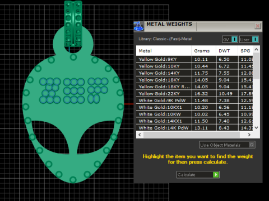
Task: Click the scroll up arrow in table
Action: point(256,49)
